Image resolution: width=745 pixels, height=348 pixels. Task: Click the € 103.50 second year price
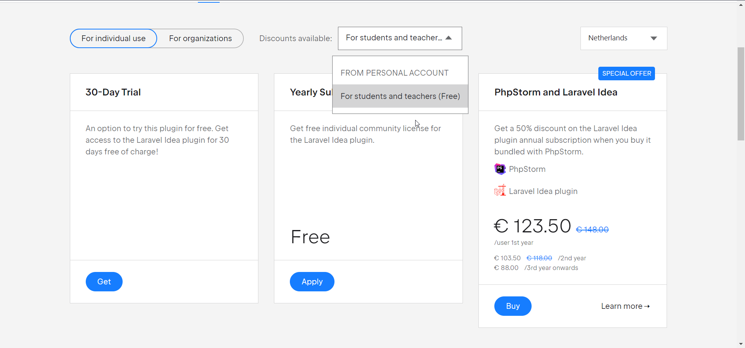(507, 258)
